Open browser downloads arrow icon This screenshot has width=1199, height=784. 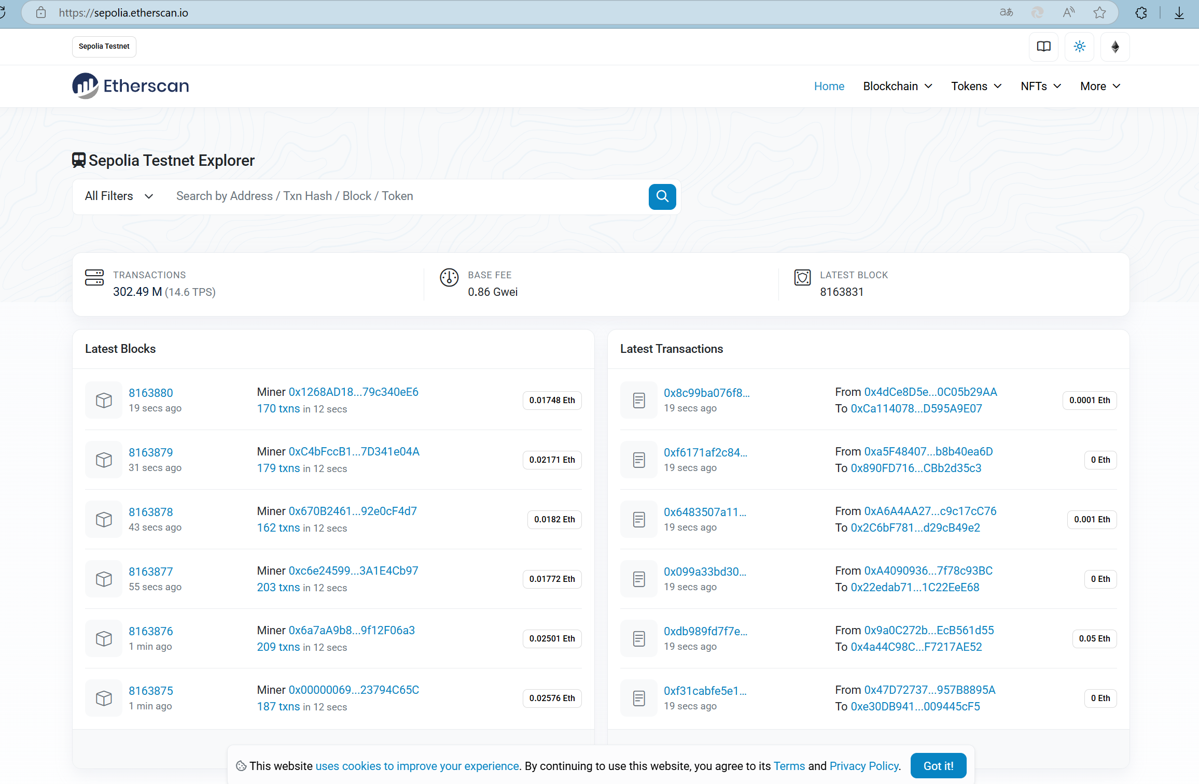[x=1179, y=12]
